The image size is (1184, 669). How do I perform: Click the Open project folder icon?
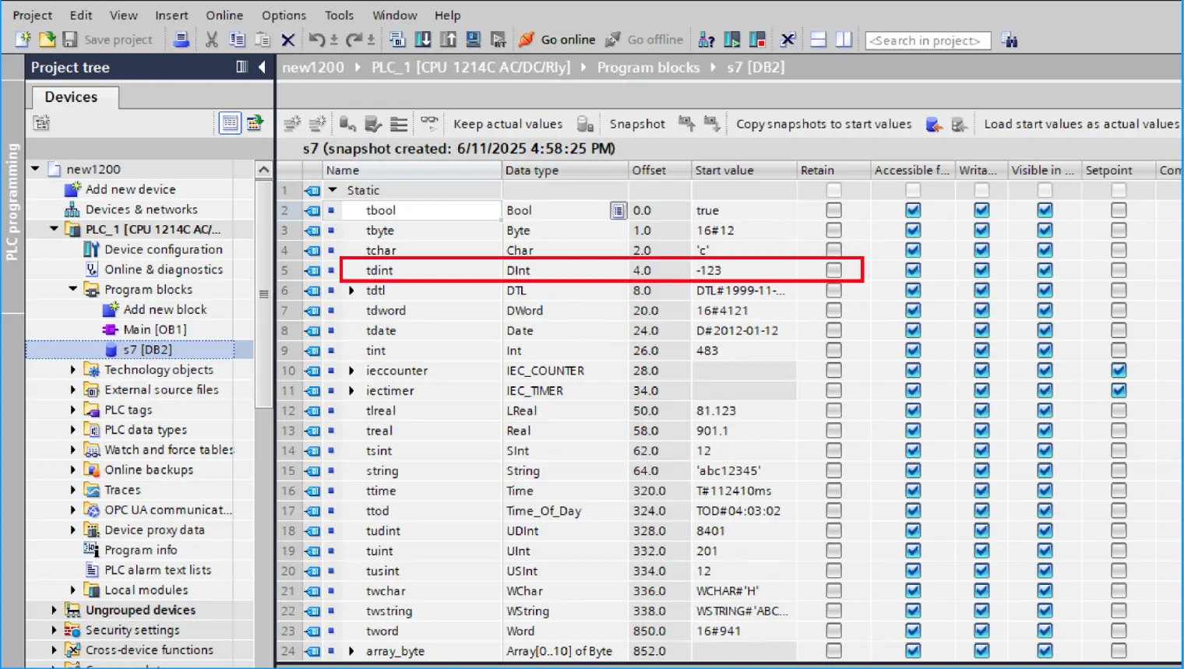(47, 40)
